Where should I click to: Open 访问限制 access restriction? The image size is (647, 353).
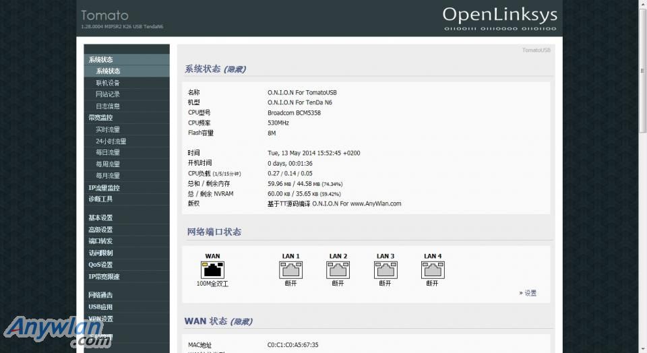127,253
